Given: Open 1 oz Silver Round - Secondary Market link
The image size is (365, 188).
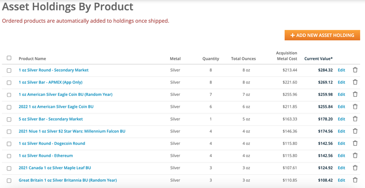Looking at the screenshot, I should coord(54,70).
